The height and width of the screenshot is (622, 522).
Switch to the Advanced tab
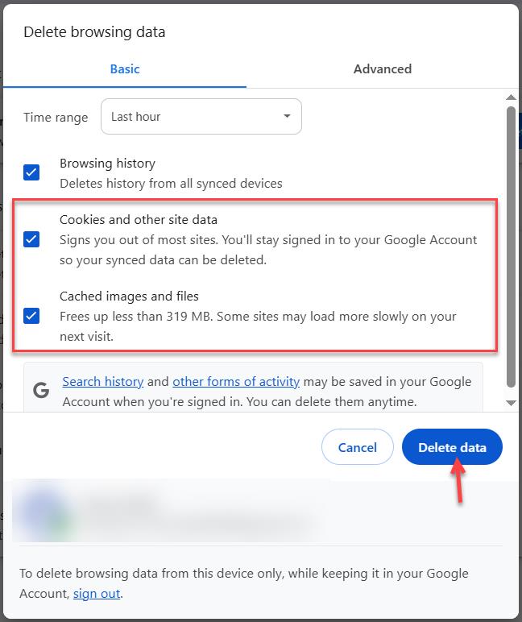pos(382,69)
